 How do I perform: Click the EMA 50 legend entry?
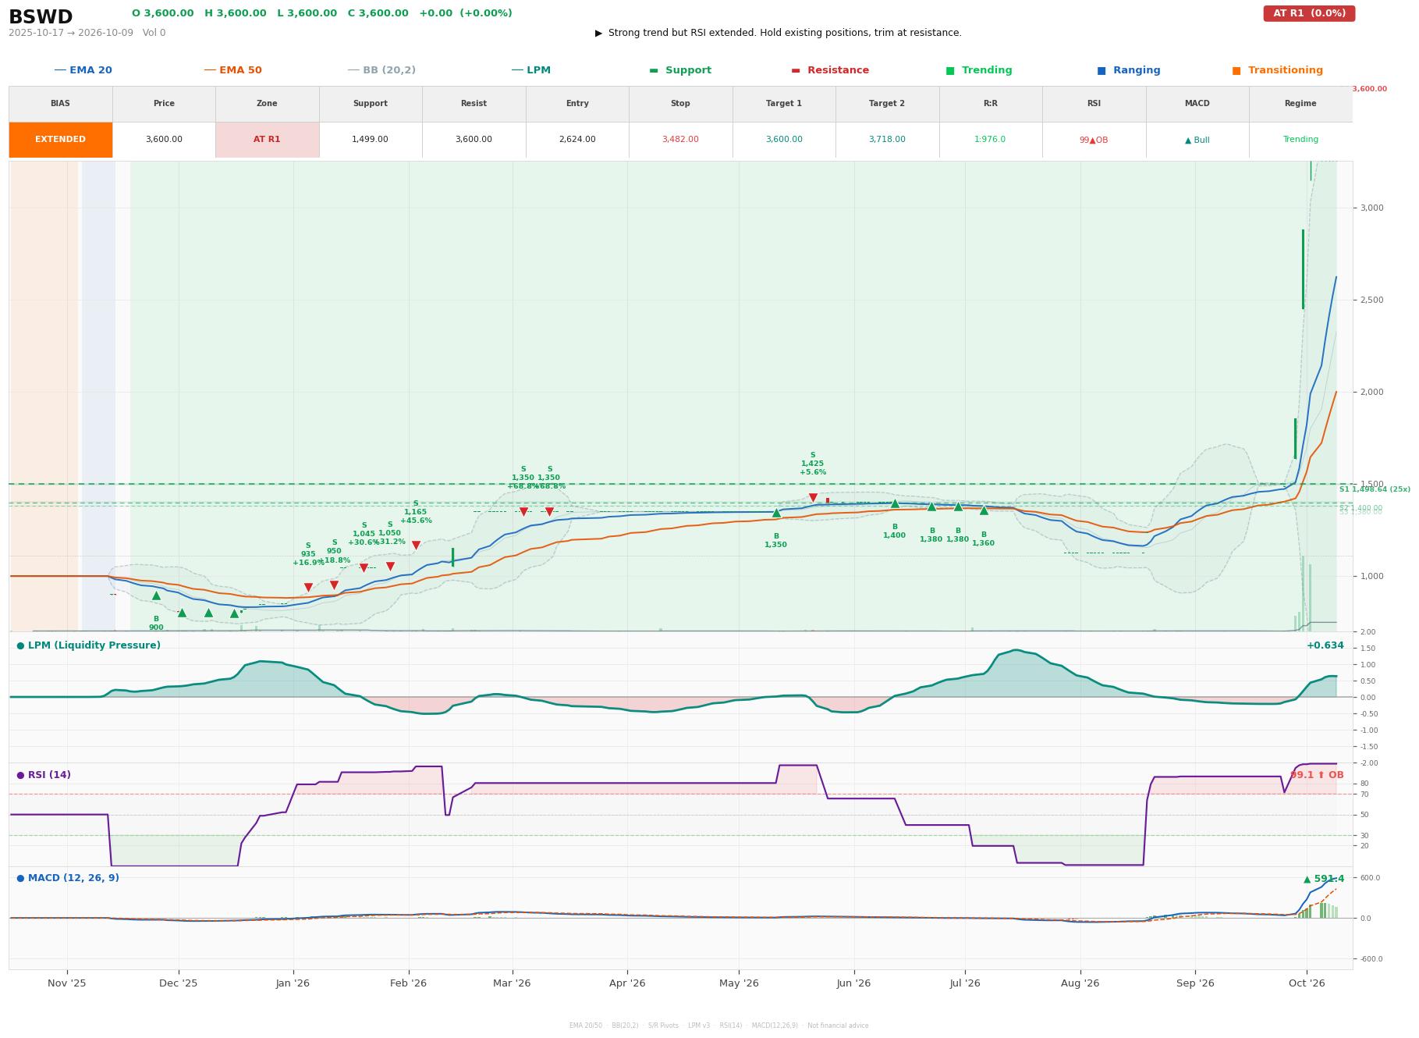[x=232, y=70]
